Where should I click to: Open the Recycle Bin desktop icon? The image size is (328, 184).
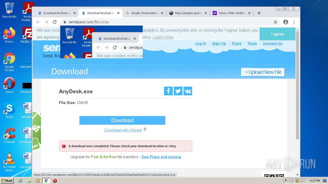pyautogui.click(x=9, y=10)
